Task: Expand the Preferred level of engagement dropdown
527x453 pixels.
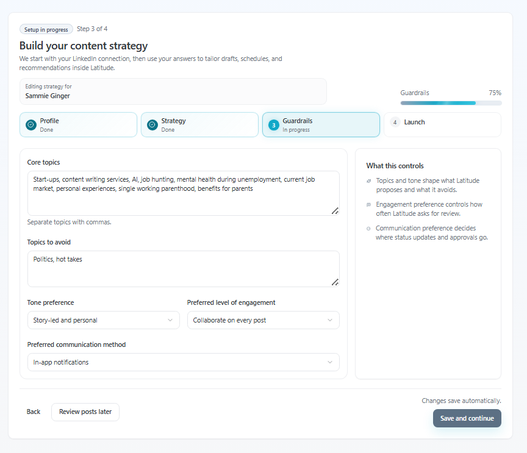Action: point(263,320)
